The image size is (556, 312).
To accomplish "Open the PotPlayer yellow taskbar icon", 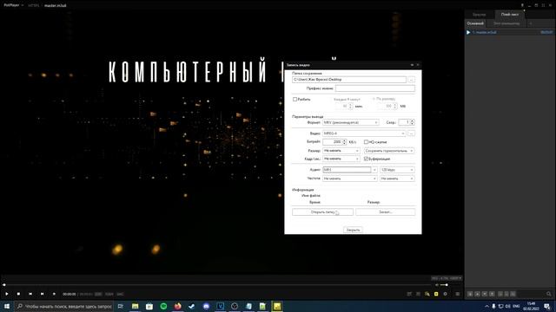I will tap(277, 306).
